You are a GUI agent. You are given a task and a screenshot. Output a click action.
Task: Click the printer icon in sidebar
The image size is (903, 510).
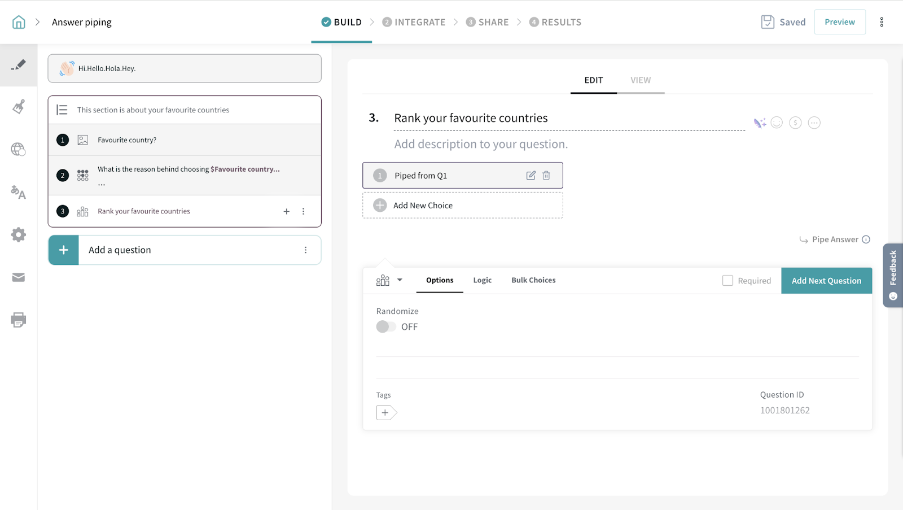click(18, 320)
